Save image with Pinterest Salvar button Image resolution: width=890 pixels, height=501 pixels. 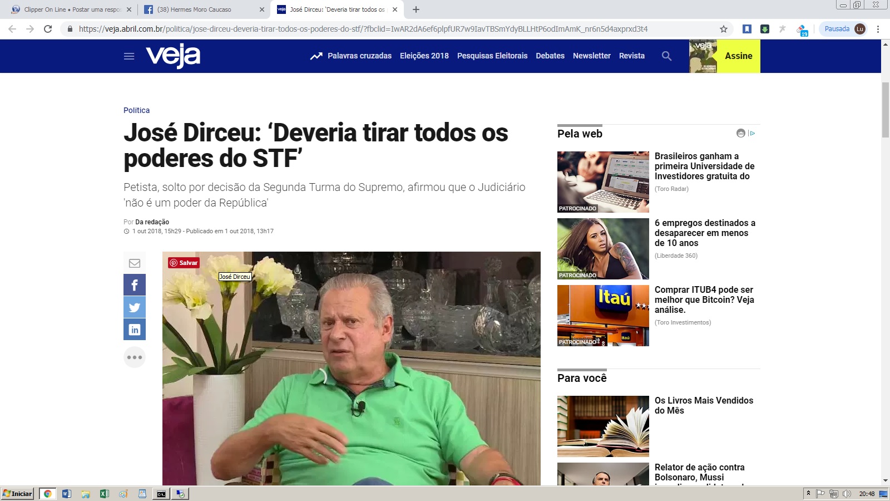[184, 263]
